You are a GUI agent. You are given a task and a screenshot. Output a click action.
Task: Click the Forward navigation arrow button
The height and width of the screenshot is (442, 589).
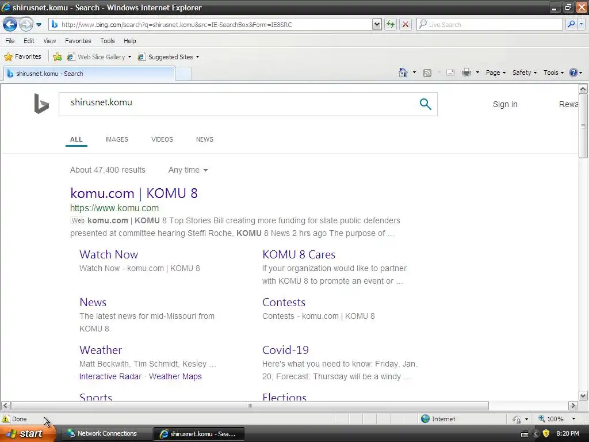[x=26, y=24]
